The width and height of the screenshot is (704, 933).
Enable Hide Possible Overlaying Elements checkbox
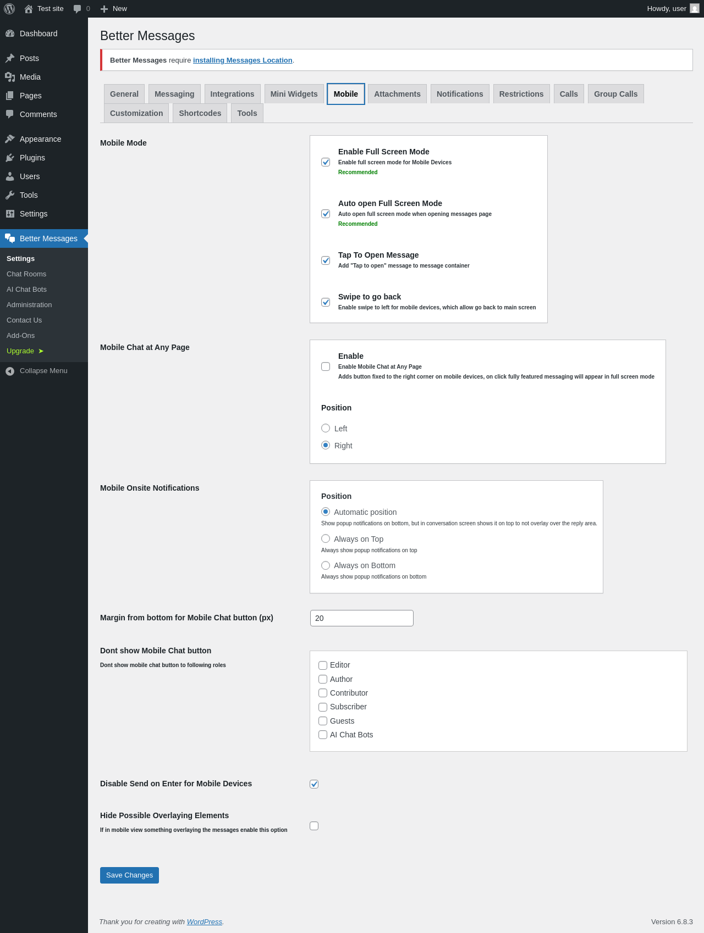(x=314, y=826)
